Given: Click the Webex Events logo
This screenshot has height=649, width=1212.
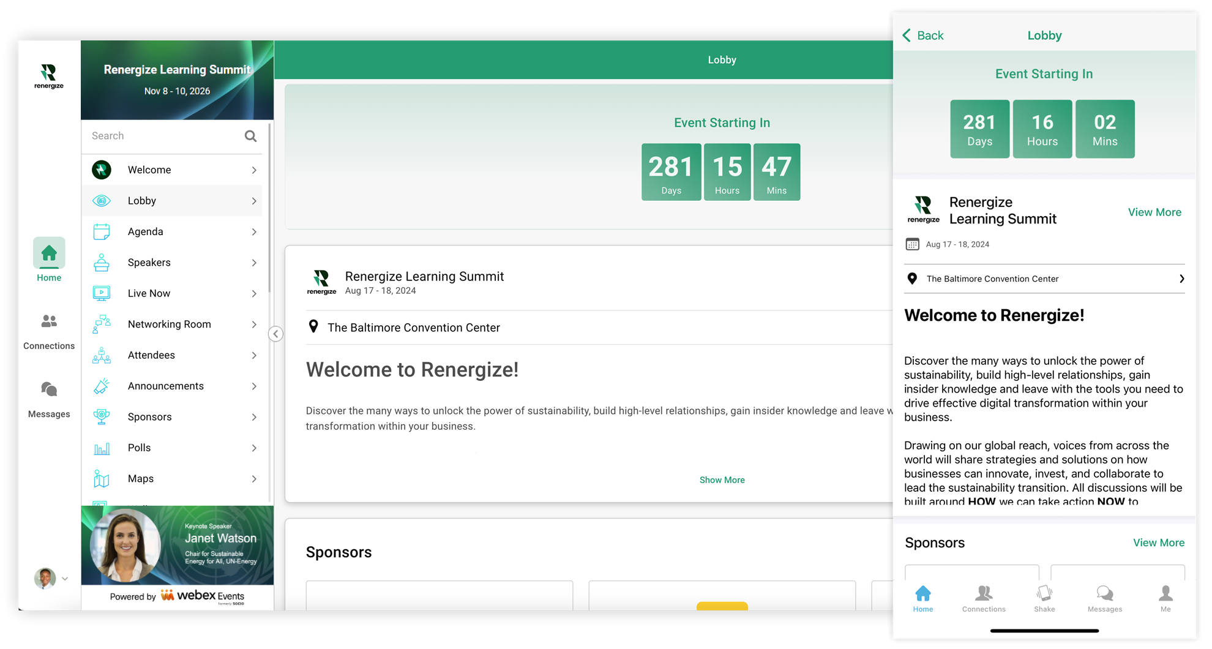Looking at the screenshot, I should pos(203,596).
